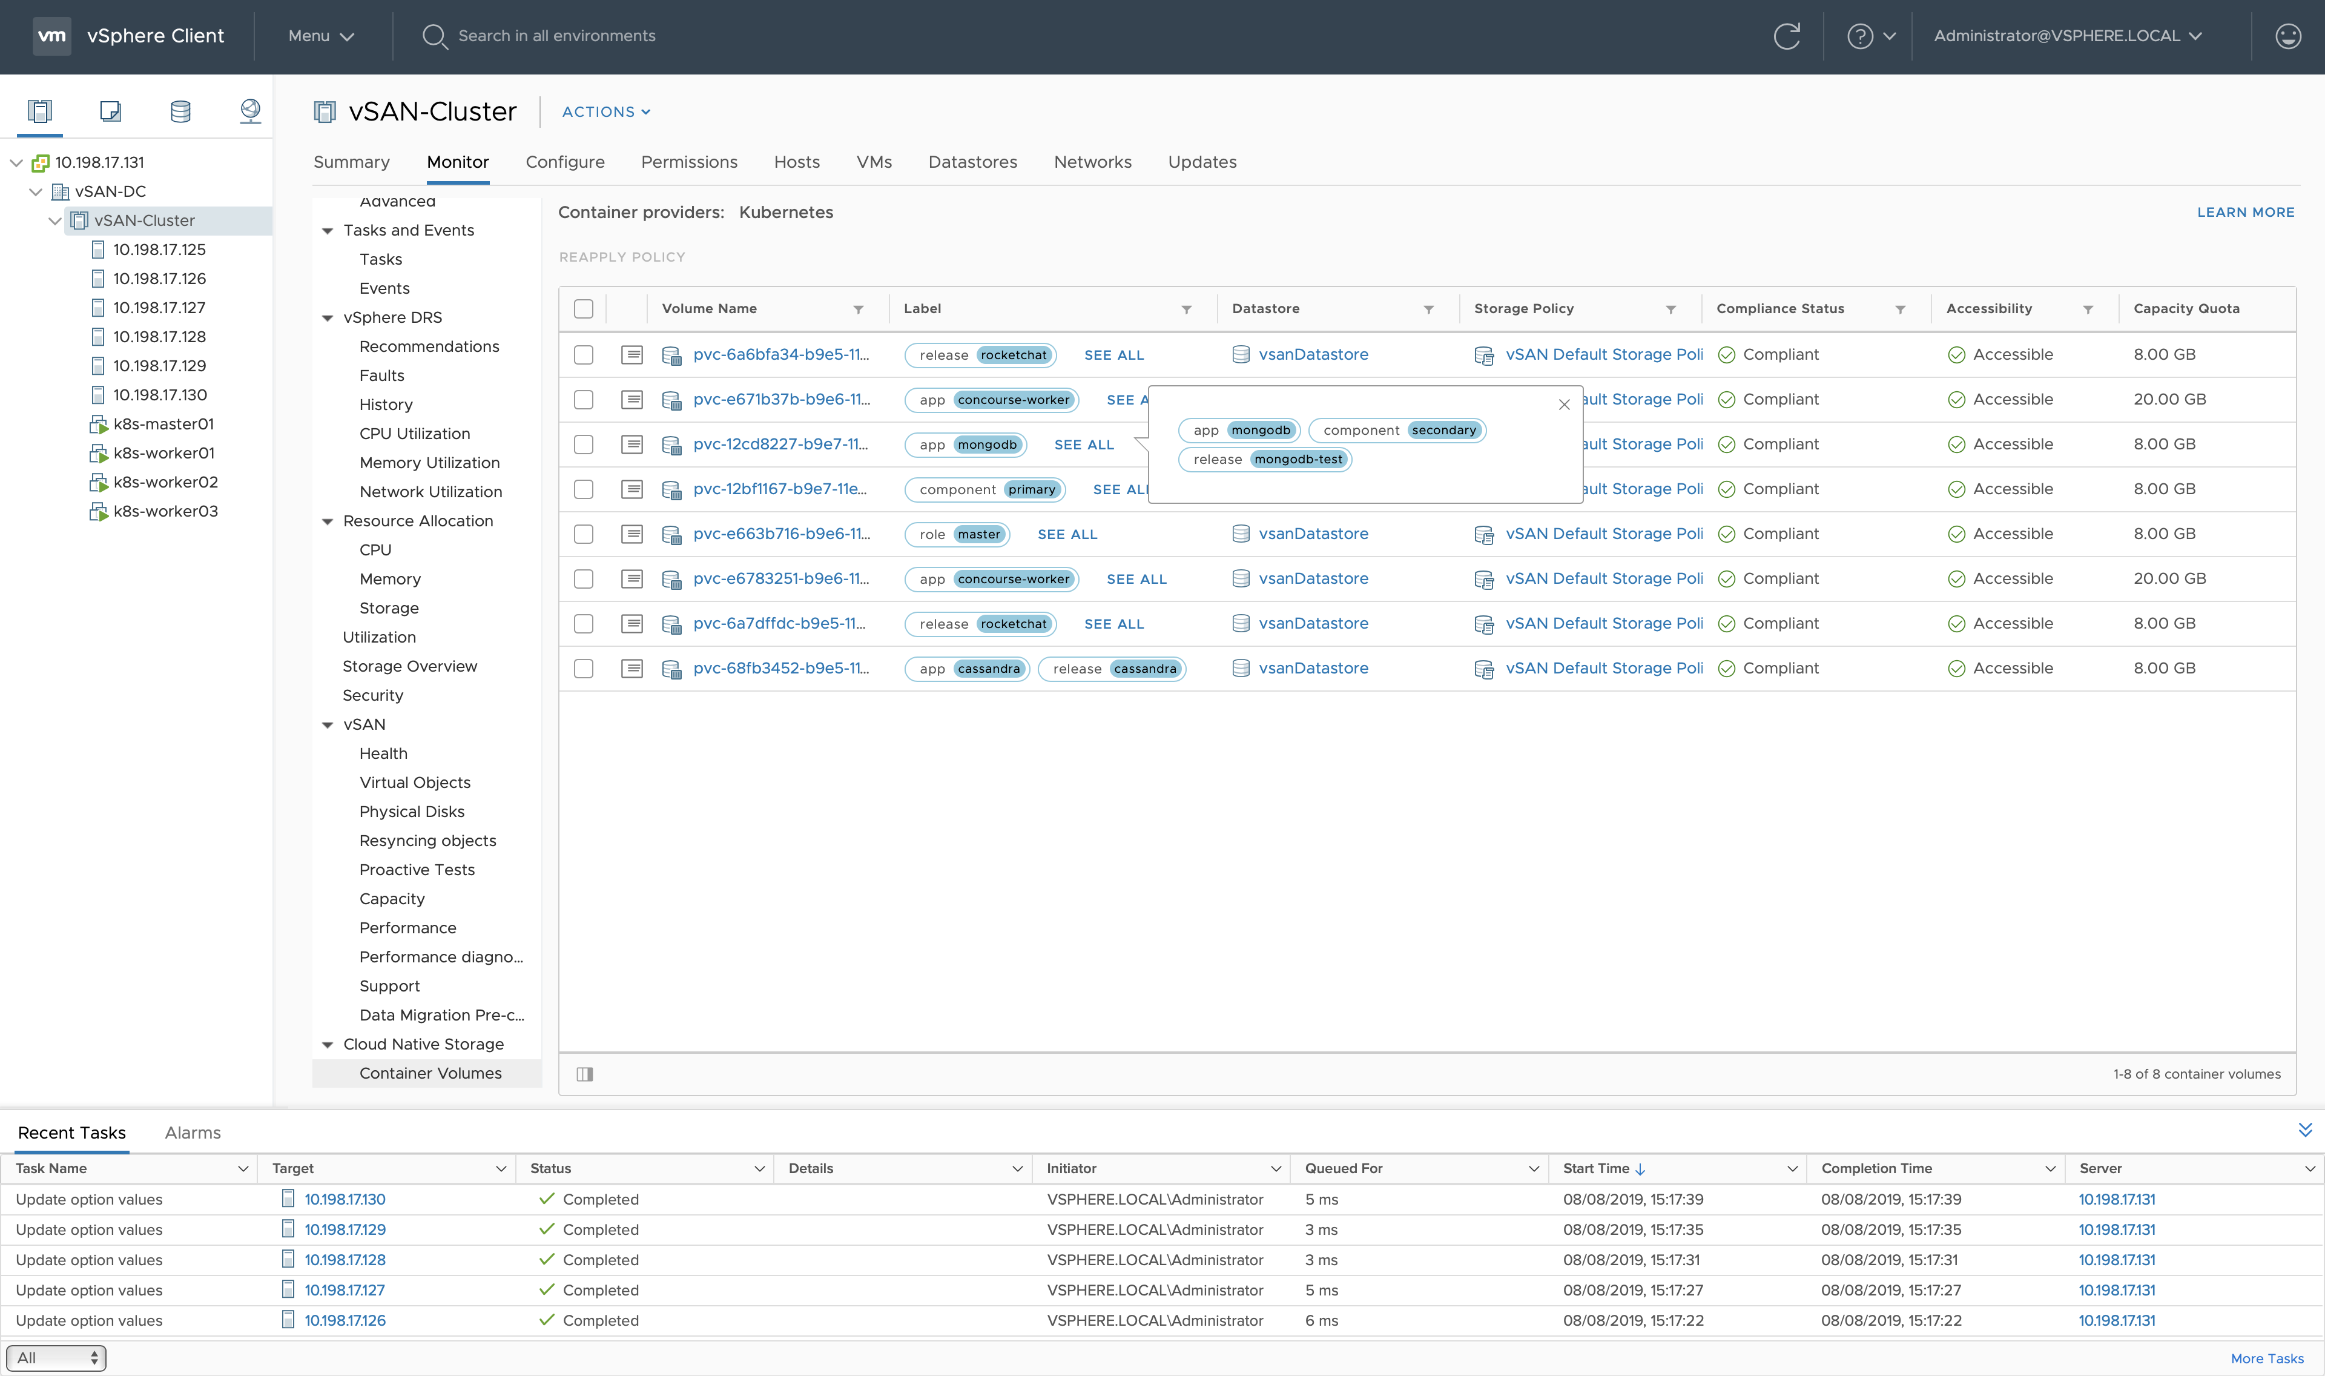Open details icon for pvc-e663b716 row

tap(632, 534)
